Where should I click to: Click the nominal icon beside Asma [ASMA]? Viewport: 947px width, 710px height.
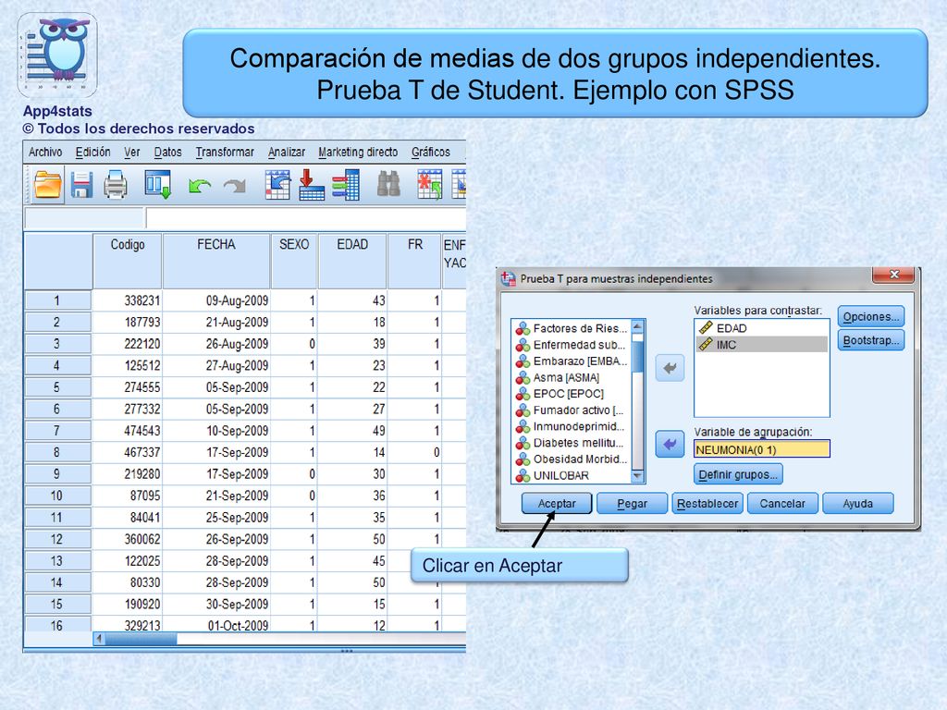(x=523, y=378)
